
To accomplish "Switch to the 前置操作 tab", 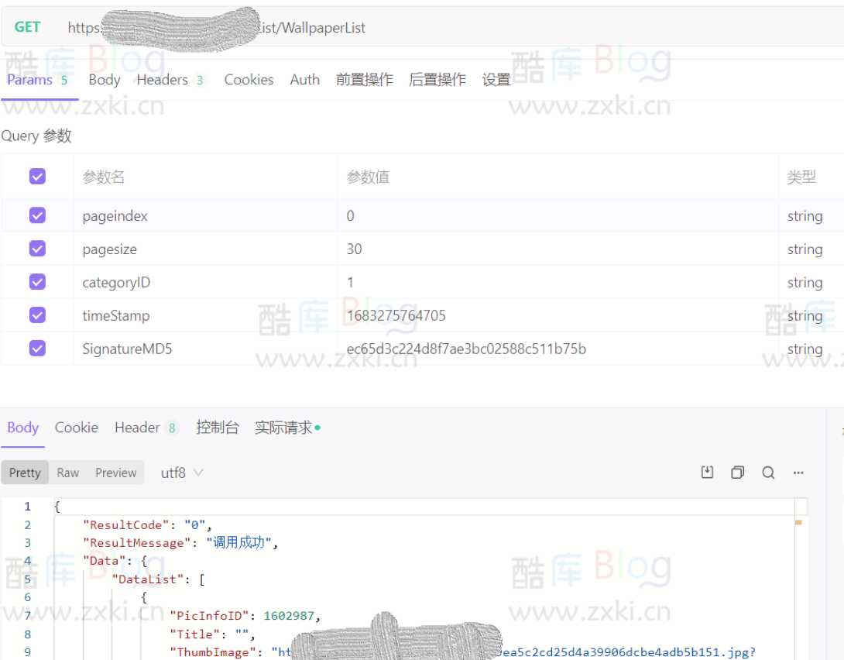I will [x=364, y=80].
